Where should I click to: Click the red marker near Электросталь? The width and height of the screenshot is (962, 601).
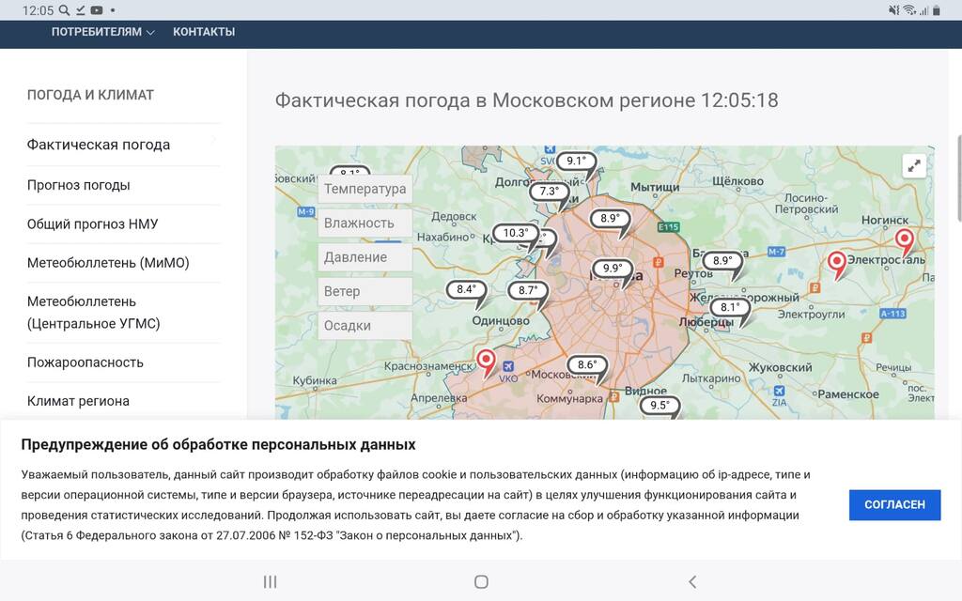pos(904,241)
